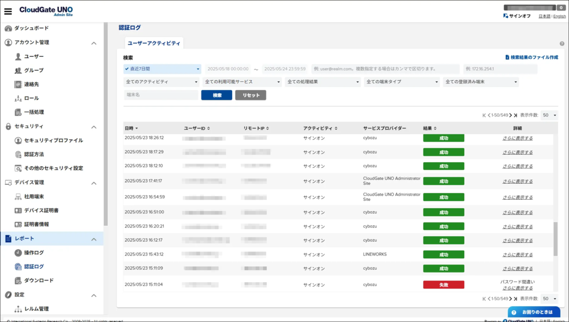The image size is (569, 322).
Task: Click the 認証ログ fingerprint icon in sidebar
Action: 18,267
